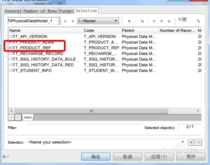Click the Select All icon
This screenshot has height=165, width=210.
tap(129, 21)
